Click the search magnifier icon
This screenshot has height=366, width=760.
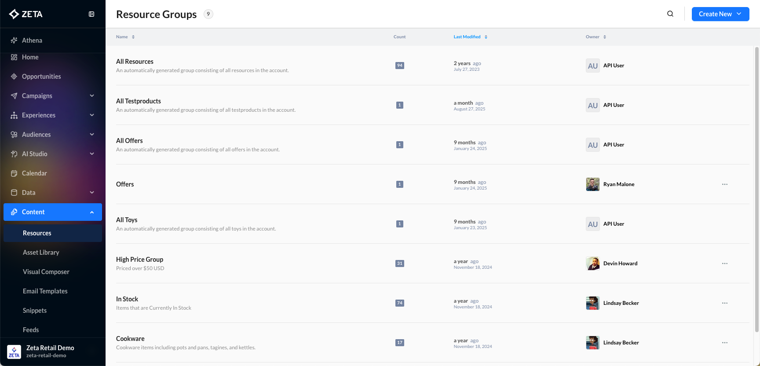(670, 14)
